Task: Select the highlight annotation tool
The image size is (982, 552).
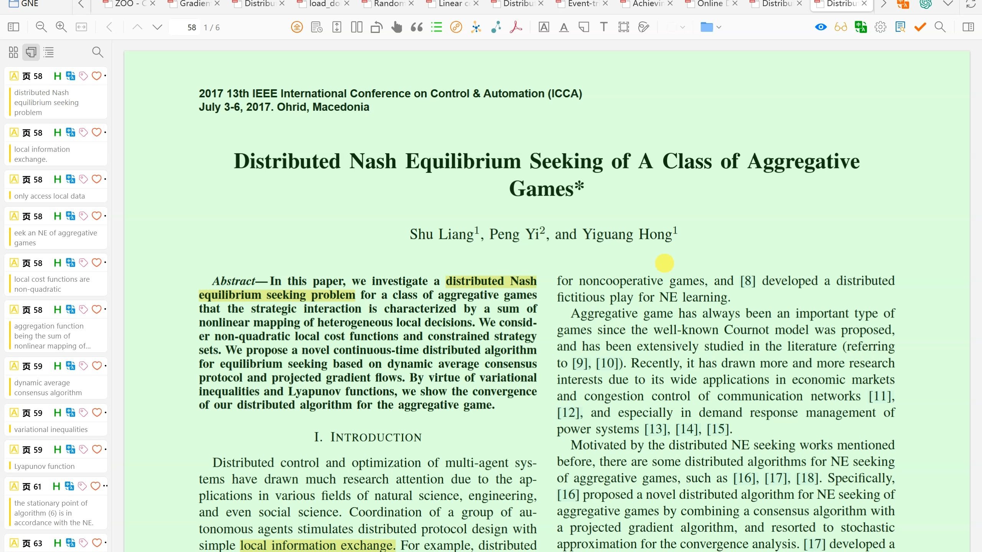Action: click(x=544, y=27)
